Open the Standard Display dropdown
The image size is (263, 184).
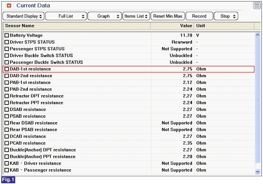(x=24, y=16)
